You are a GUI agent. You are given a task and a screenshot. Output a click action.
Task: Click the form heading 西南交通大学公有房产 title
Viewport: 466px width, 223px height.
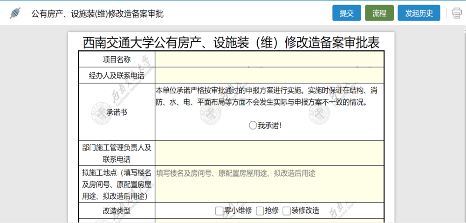[231, 43]
